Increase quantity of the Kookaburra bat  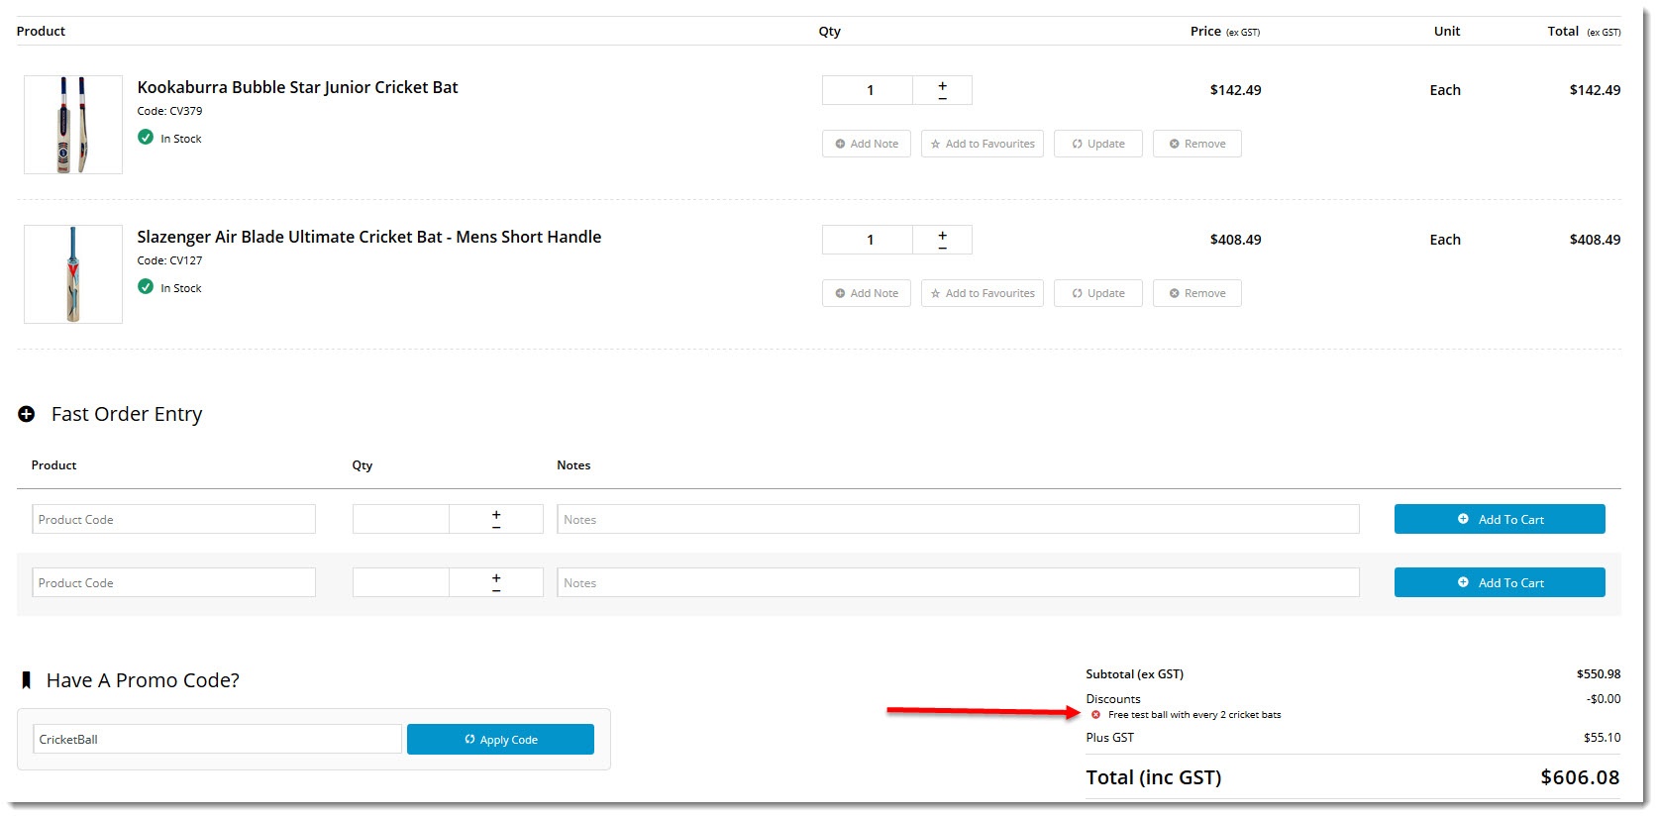pyautogui.click(x=942, y=85)
